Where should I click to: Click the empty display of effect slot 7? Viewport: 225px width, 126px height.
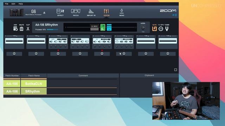pyautogui.click(x=146, y=41)
